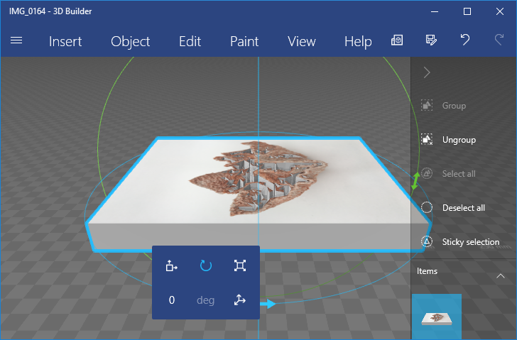Undo the last action
The height and width of the screenshot is (340, 517).
point(464,40)
